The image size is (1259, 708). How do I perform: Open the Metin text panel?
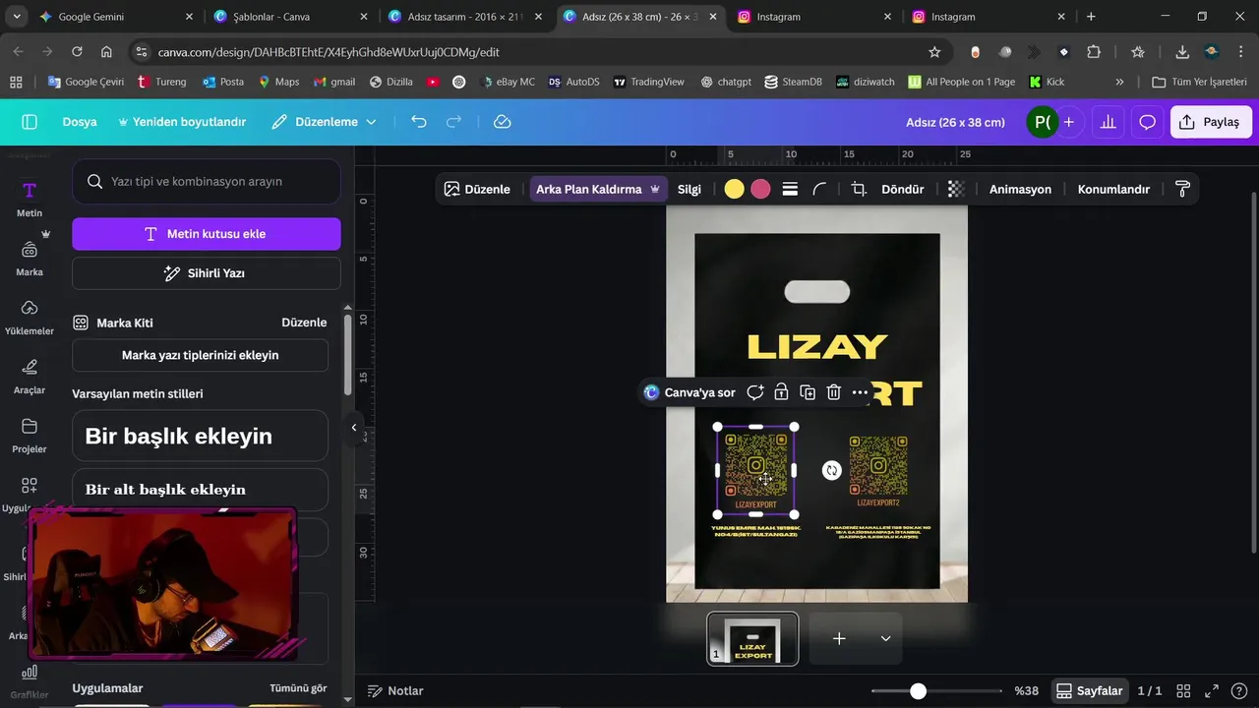(30, 199)
